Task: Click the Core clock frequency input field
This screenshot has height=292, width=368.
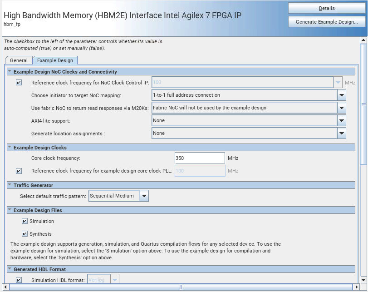Action: (x=199, y=158)
